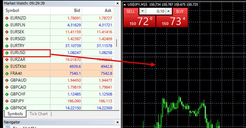This screenshot has height=128, width=246.
Task: Select the Symbols tab
Action: pos(15,114)
